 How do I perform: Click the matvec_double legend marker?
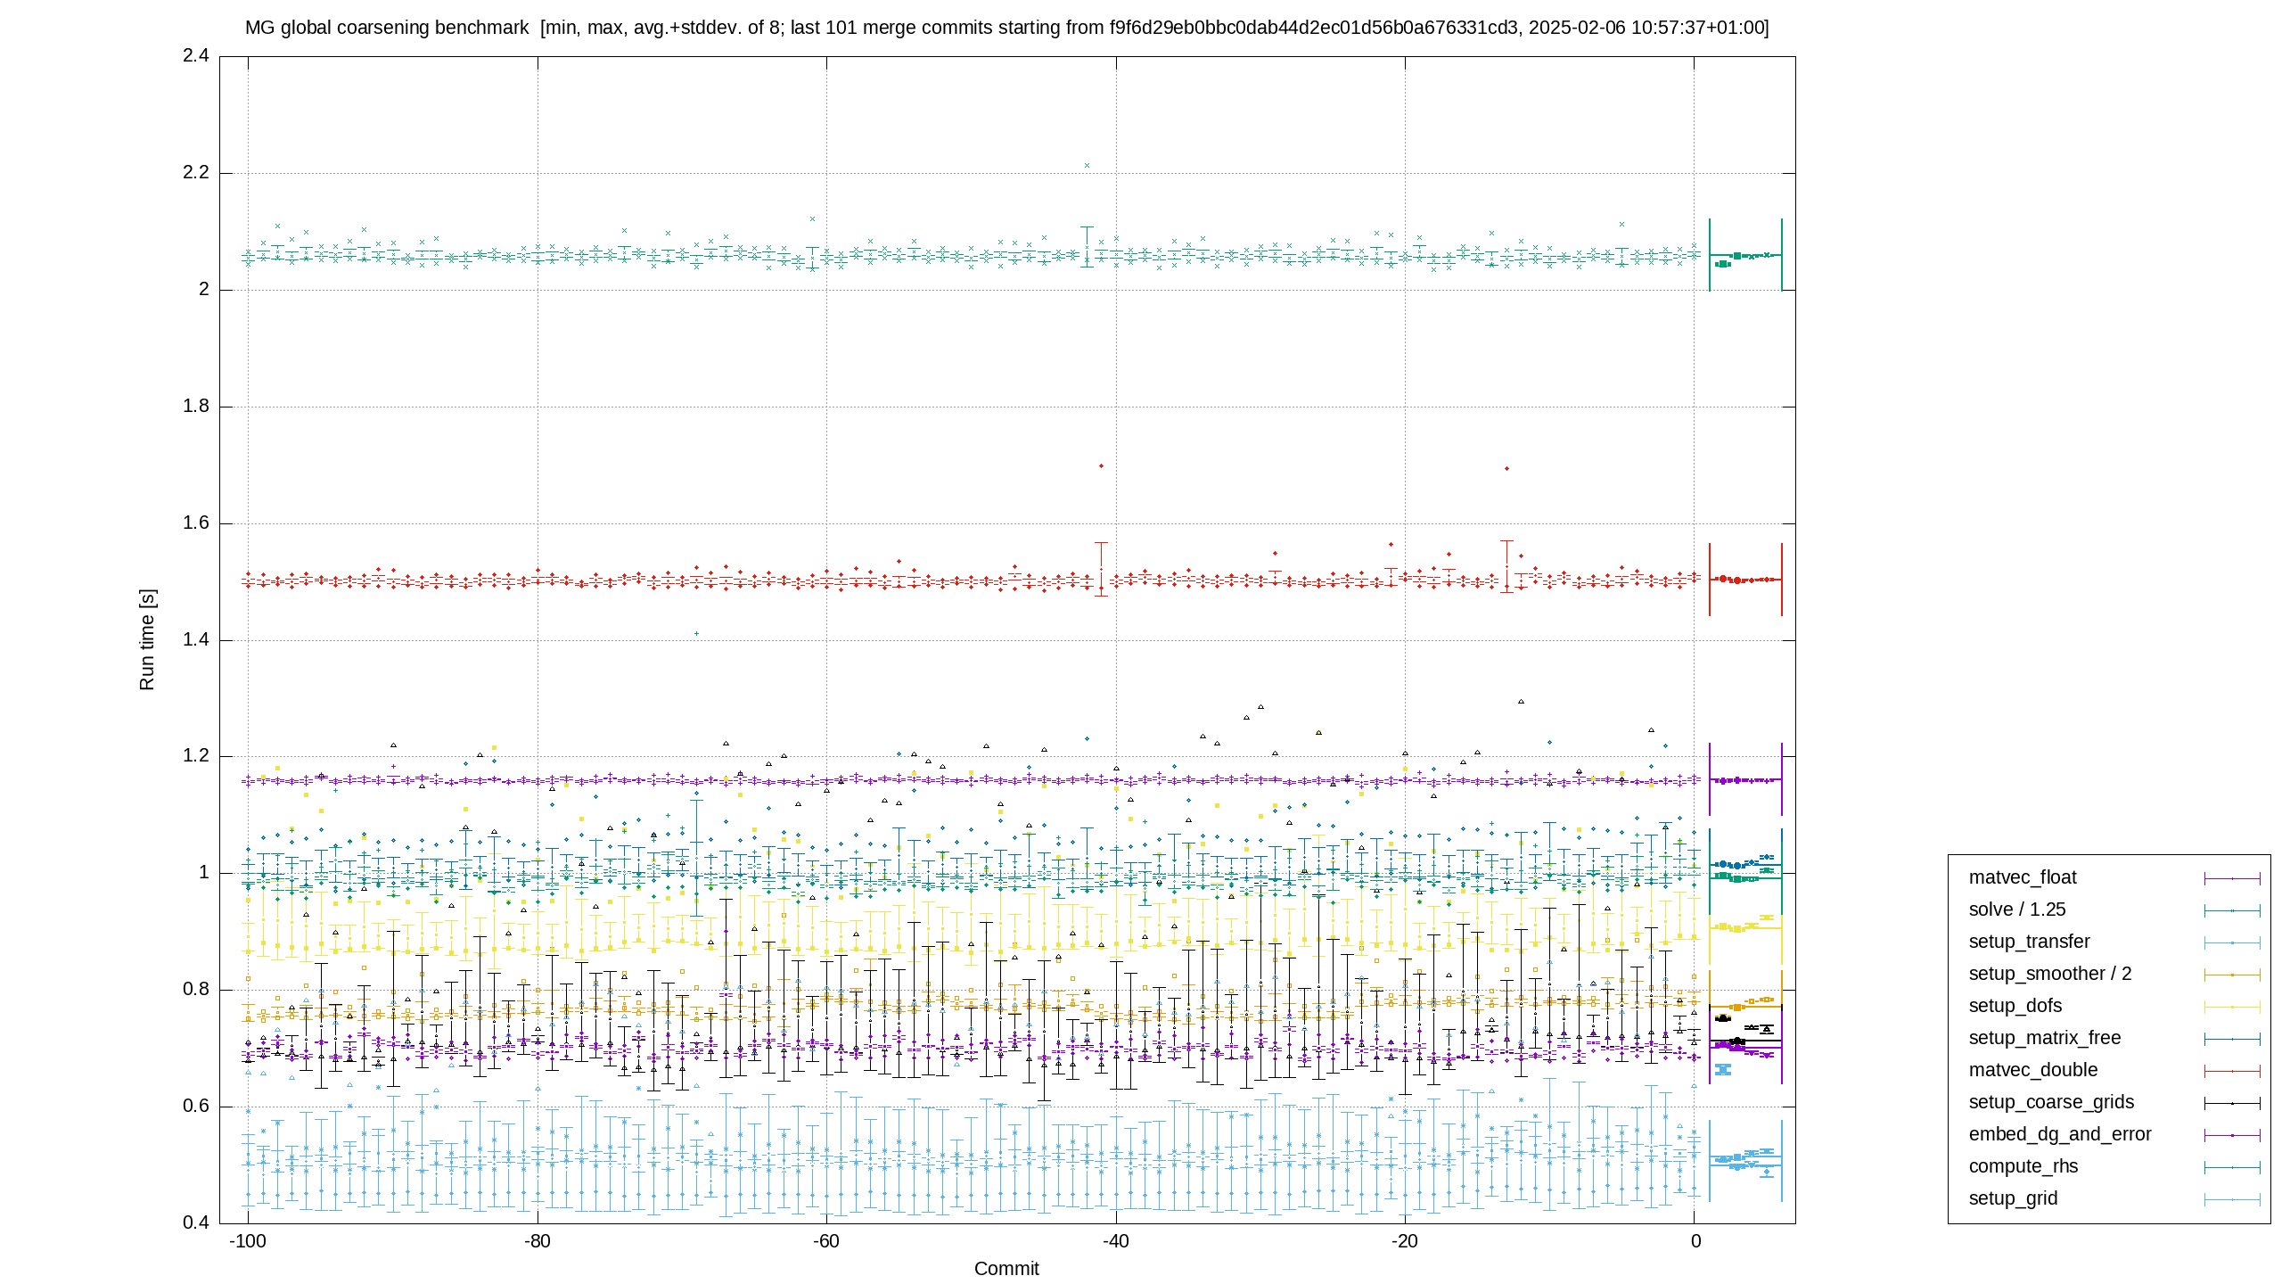pyautogui.click(x=2232, y=1071)
